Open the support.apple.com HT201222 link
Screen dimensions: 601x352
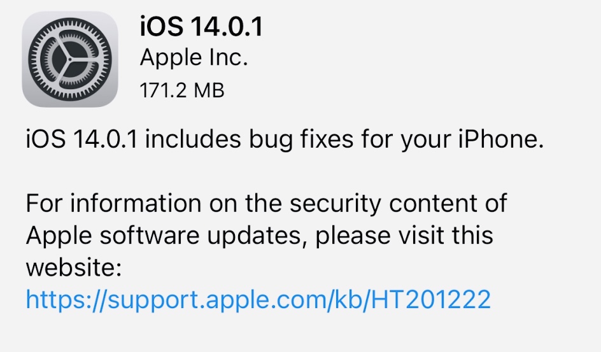(258, 300)
